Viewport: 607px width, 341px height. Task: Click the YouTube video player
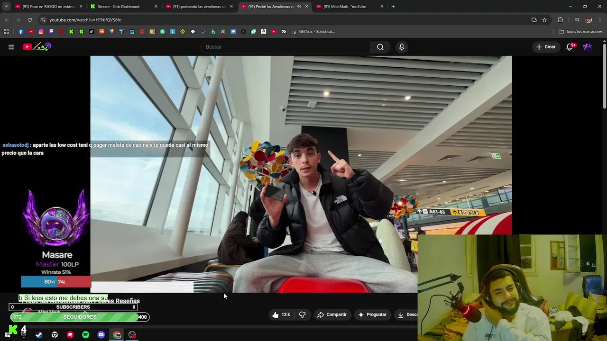coord(301,174)
